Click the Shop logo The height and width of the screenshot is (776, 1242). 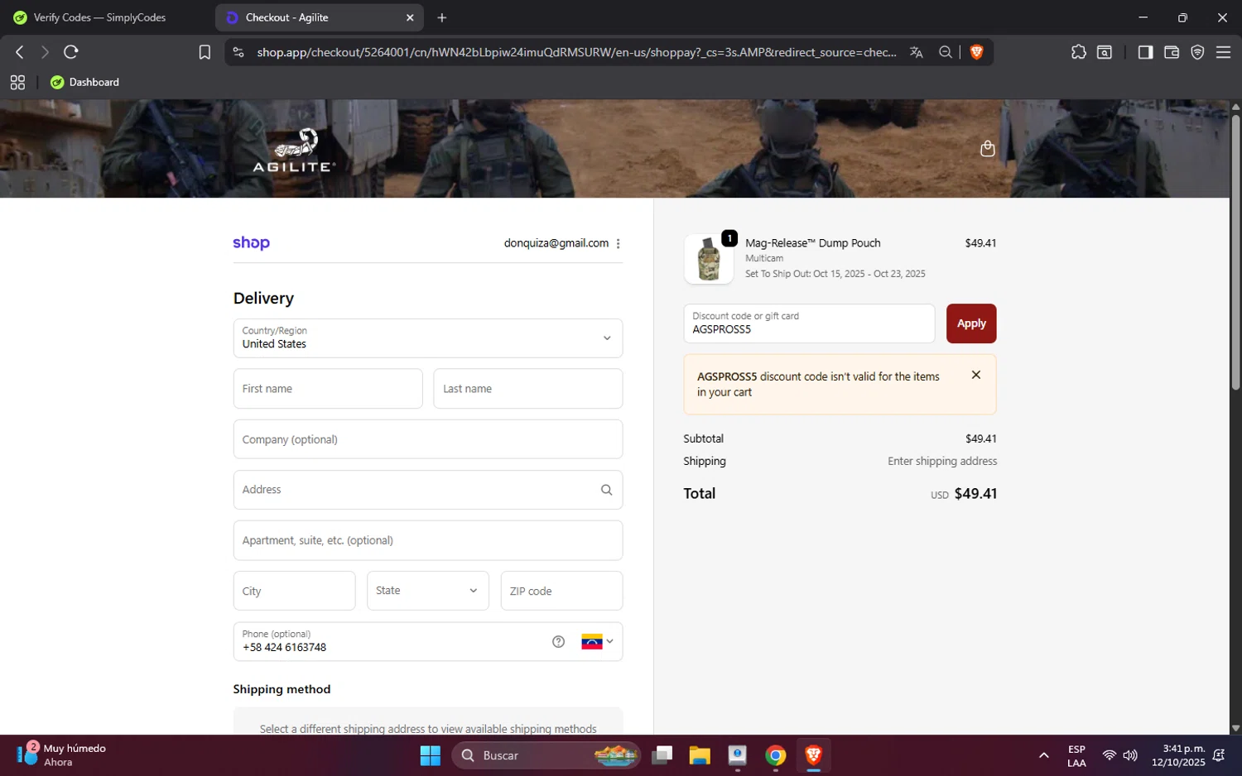(252, 242)
